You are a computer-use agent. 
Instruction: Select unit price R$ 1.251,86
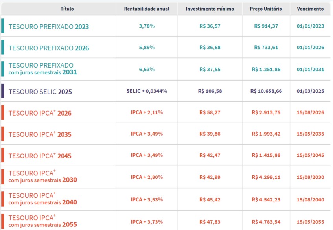tap(266, 69)
